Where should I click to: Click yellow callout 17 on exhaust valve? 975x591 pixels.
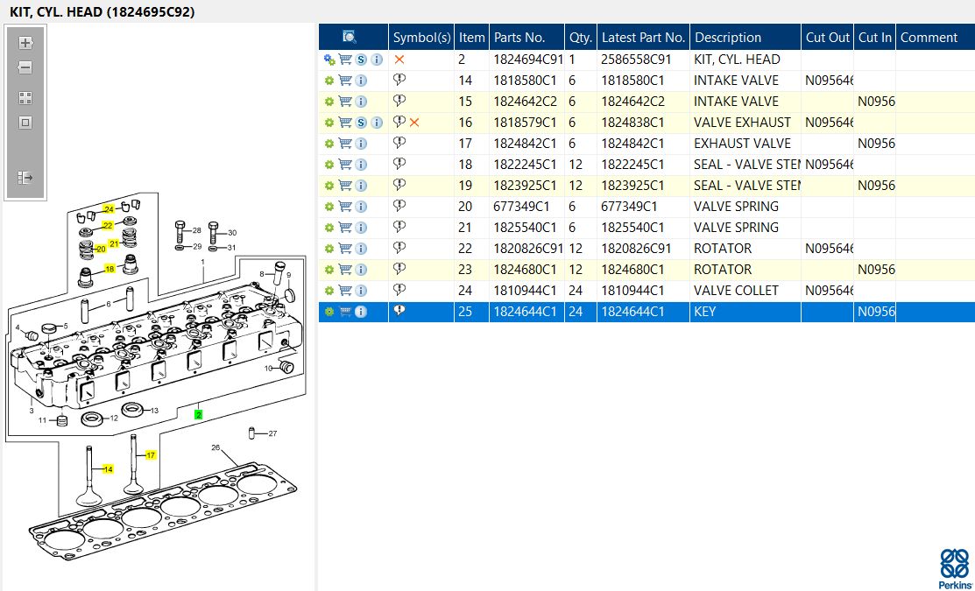click(151, 455)
